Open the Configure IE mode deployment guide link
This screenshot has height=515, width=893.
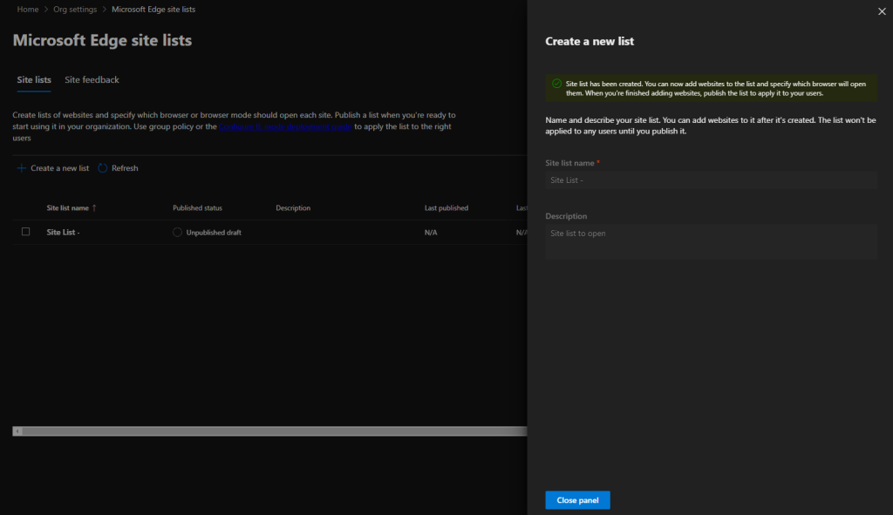285,126
